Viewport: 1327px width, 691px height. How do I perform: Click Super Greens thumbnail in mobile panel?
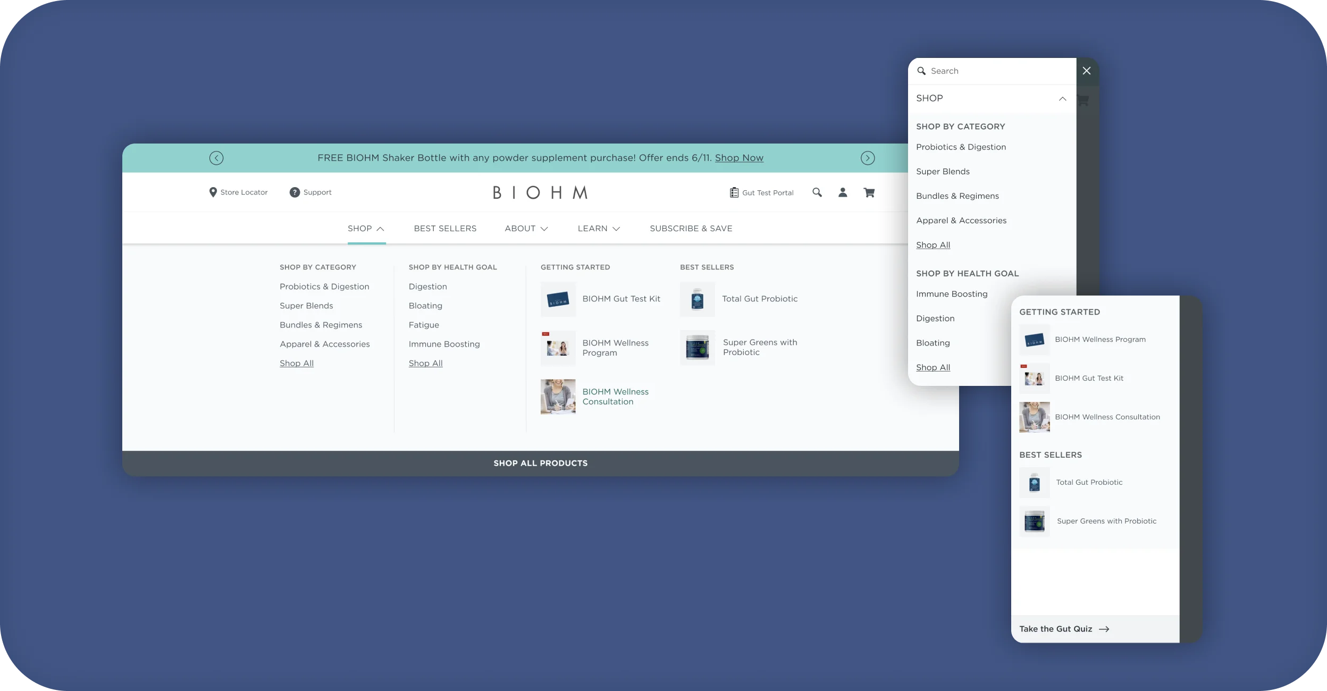(x=1034, y=521)
